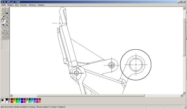Image resolution: width=187 pixels, height=109 pixels.
Task: Choose the Fill With Color bucket tool
Action: pos(7,13)
